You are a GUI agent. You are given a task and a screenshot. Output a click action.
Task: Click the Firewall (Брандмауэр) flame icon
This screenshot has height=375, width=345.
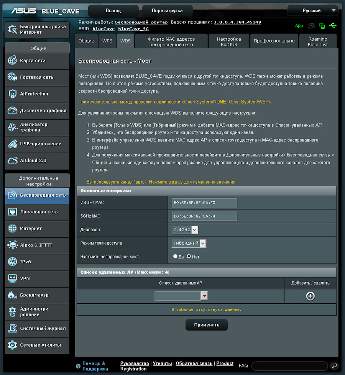tap(12, 295)
